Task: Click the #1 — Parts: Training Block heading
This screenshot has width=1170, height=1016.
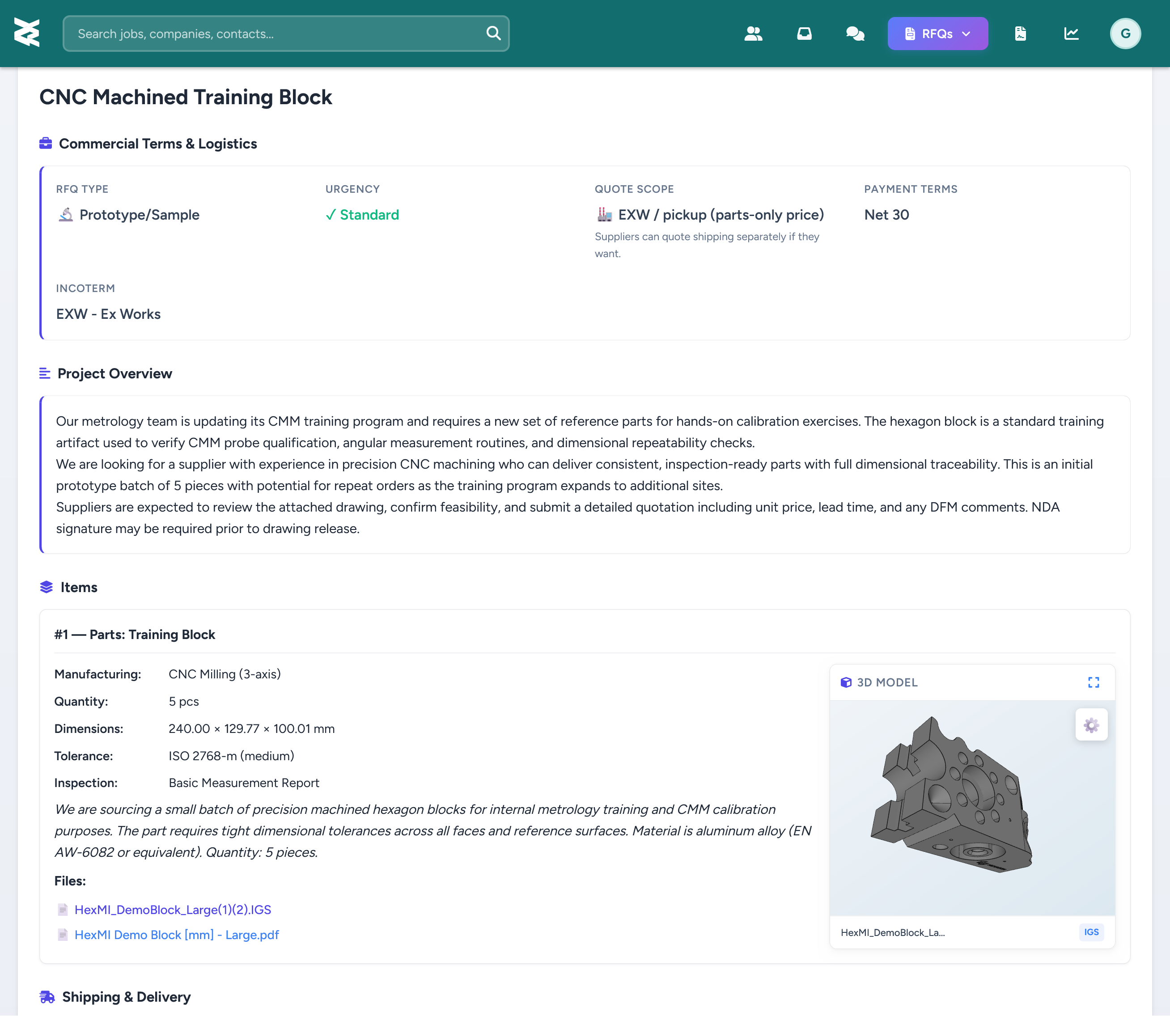Action: click(x=135, y=635)
